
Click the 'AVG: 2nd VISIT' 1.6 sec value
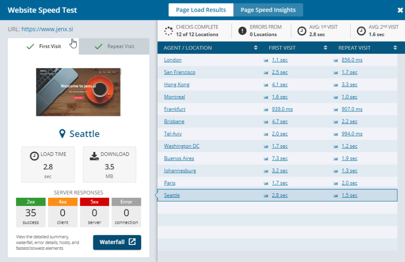pyautogui.click(x=376, y=35)
